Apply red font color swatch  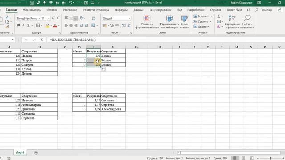55,25
